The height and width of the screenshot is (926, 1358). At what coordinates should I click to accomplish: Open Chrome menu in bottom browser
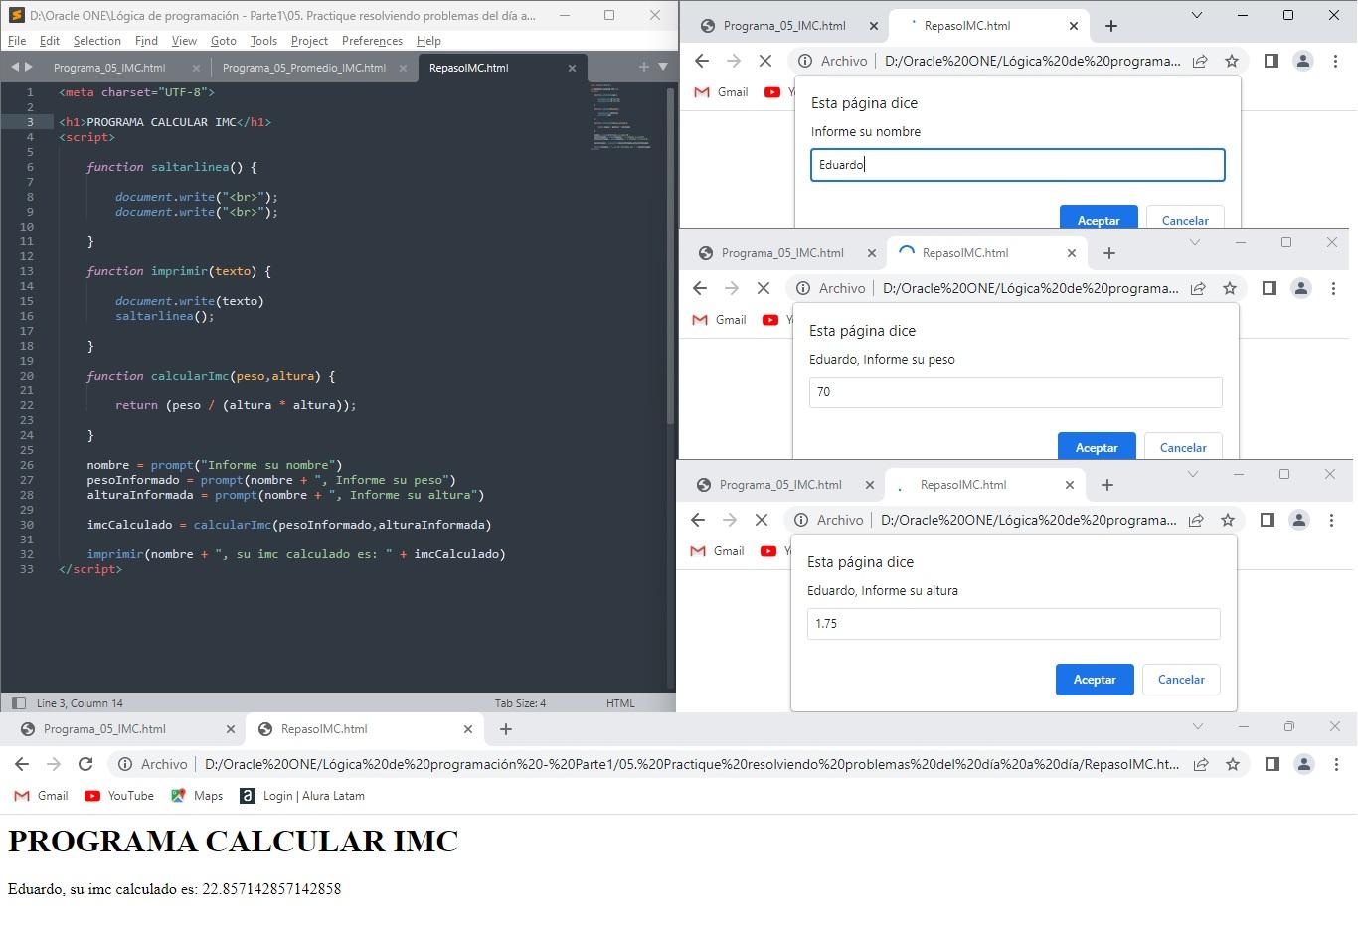(1336, 764)
